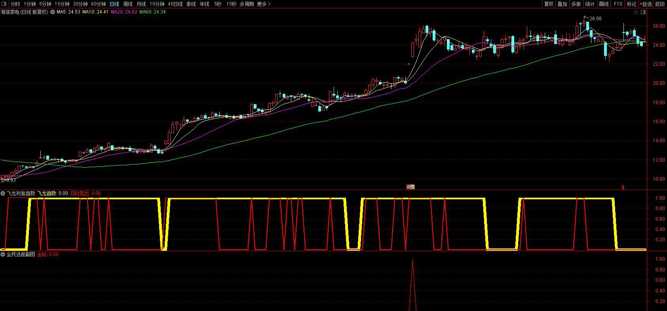Click the 飞龙判官趋势 indicator name
This screenshot has width=667, height=311.
[21, 193]
